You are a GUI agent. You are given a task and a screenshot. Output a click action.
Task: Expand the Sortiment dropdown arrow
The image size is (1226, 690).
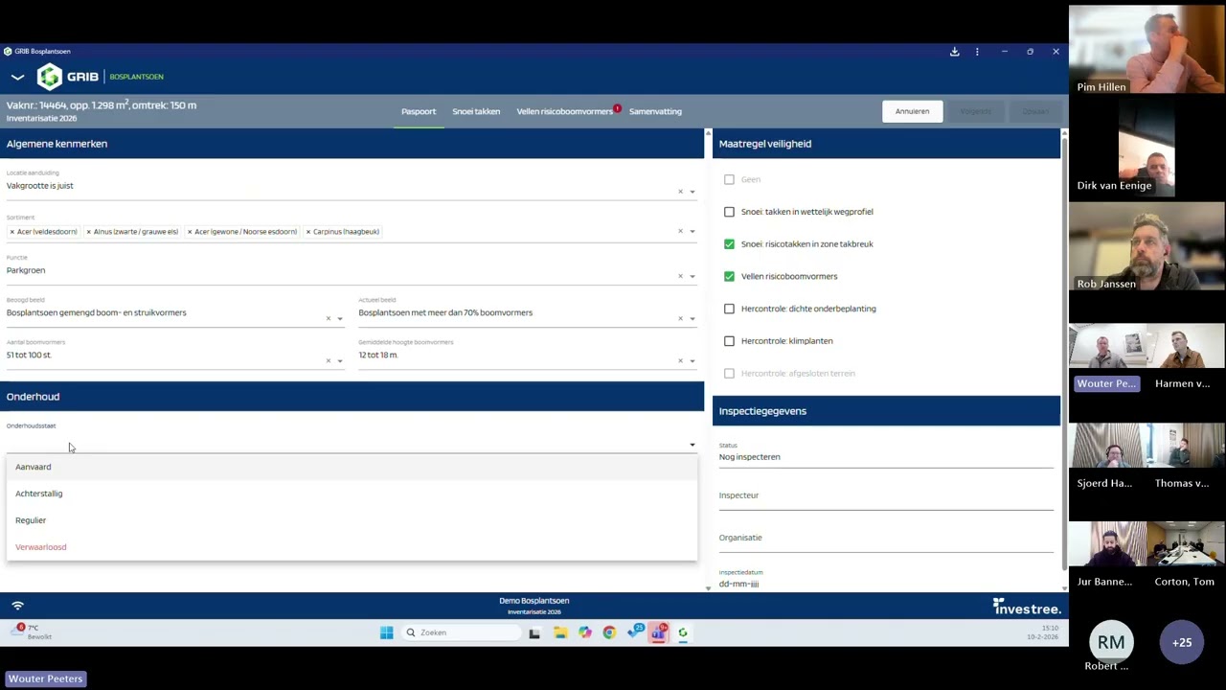click(x=692, y=231)
